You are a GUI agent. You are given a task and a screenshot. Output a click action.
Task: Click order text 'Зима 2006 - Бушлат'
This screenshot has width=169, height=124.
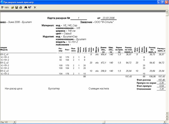(x=20, y=22)
